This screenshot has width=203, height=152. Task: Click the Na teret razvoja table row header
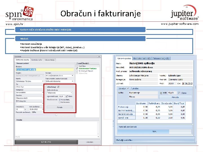click(x=126, y=114)
